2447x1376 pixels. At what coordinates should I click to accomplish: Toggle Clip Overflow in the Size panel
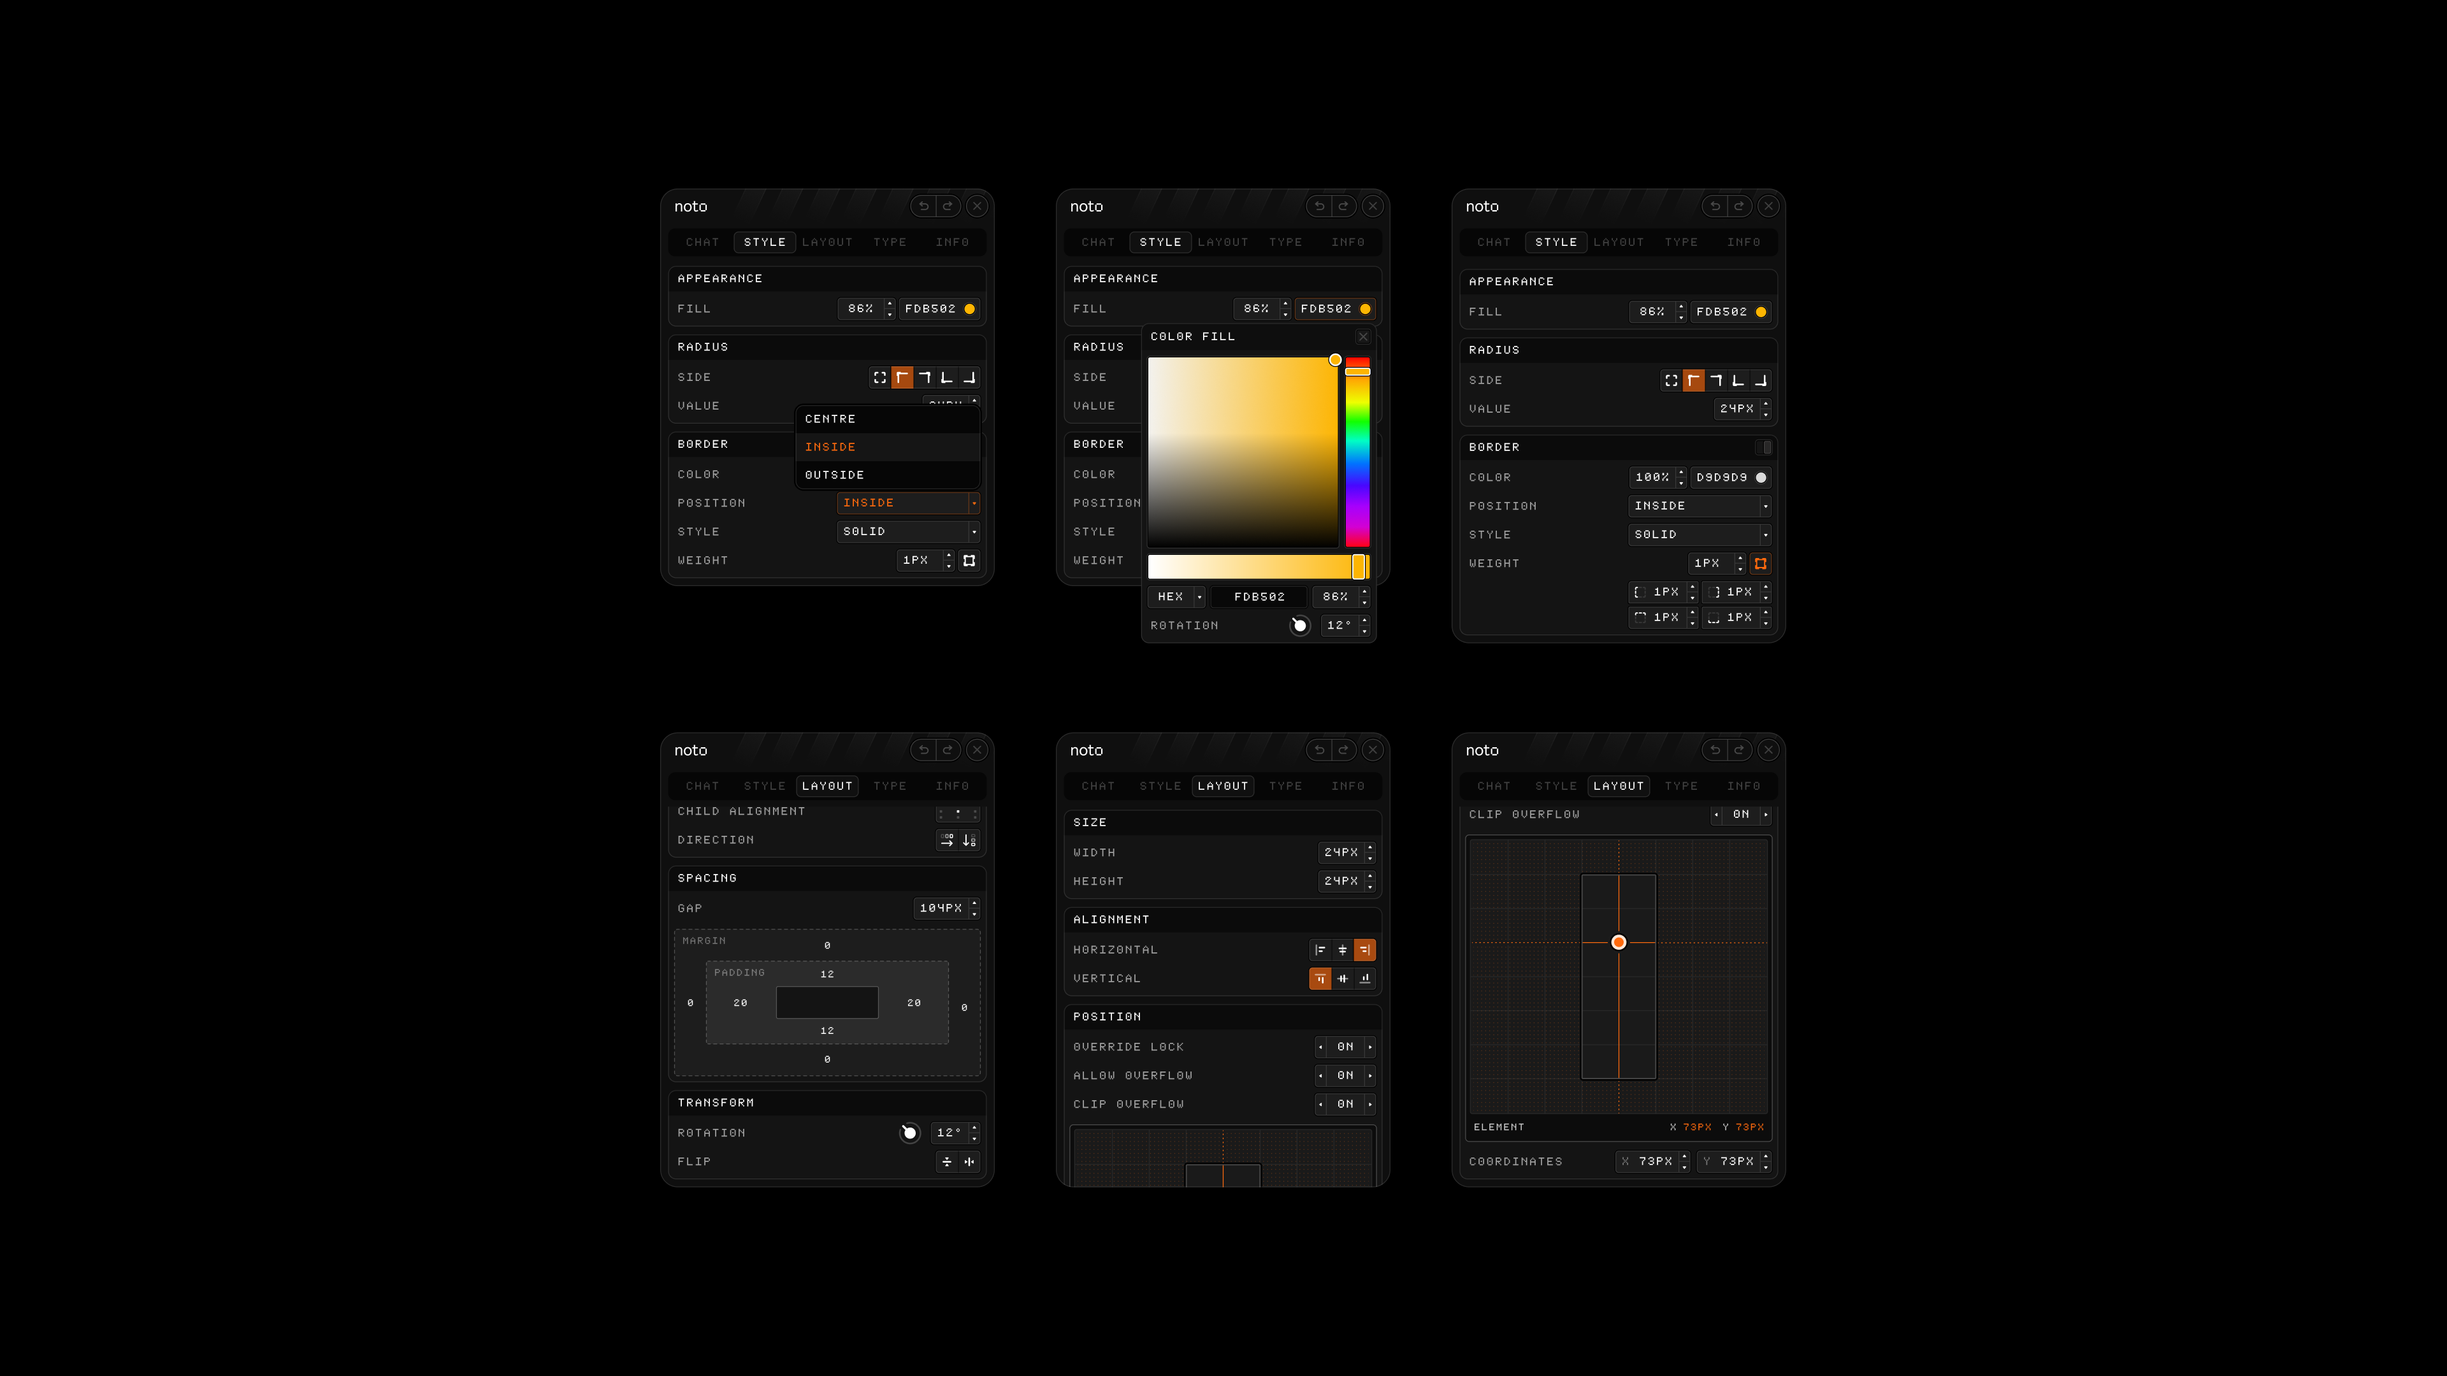coord(1345,1105)
